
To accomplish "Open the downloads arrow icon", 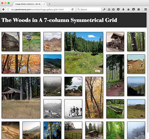I will pos(123,9).
